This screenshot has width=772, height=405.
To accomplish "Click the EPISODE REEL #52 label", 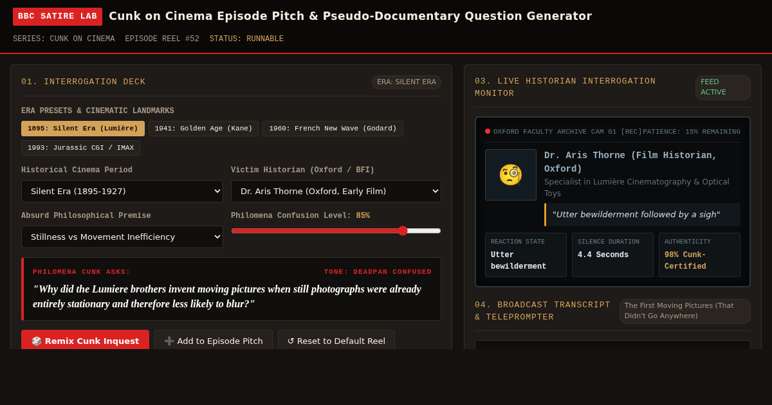I will pyautogui.click(x=162, y=39).
